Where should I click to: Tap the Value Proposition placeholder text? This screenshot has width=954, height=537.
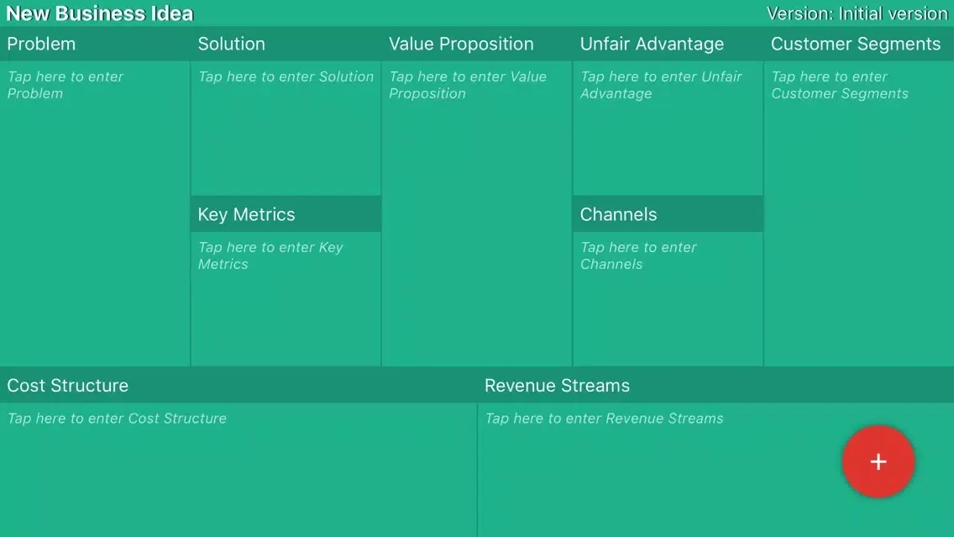[468, 85]
